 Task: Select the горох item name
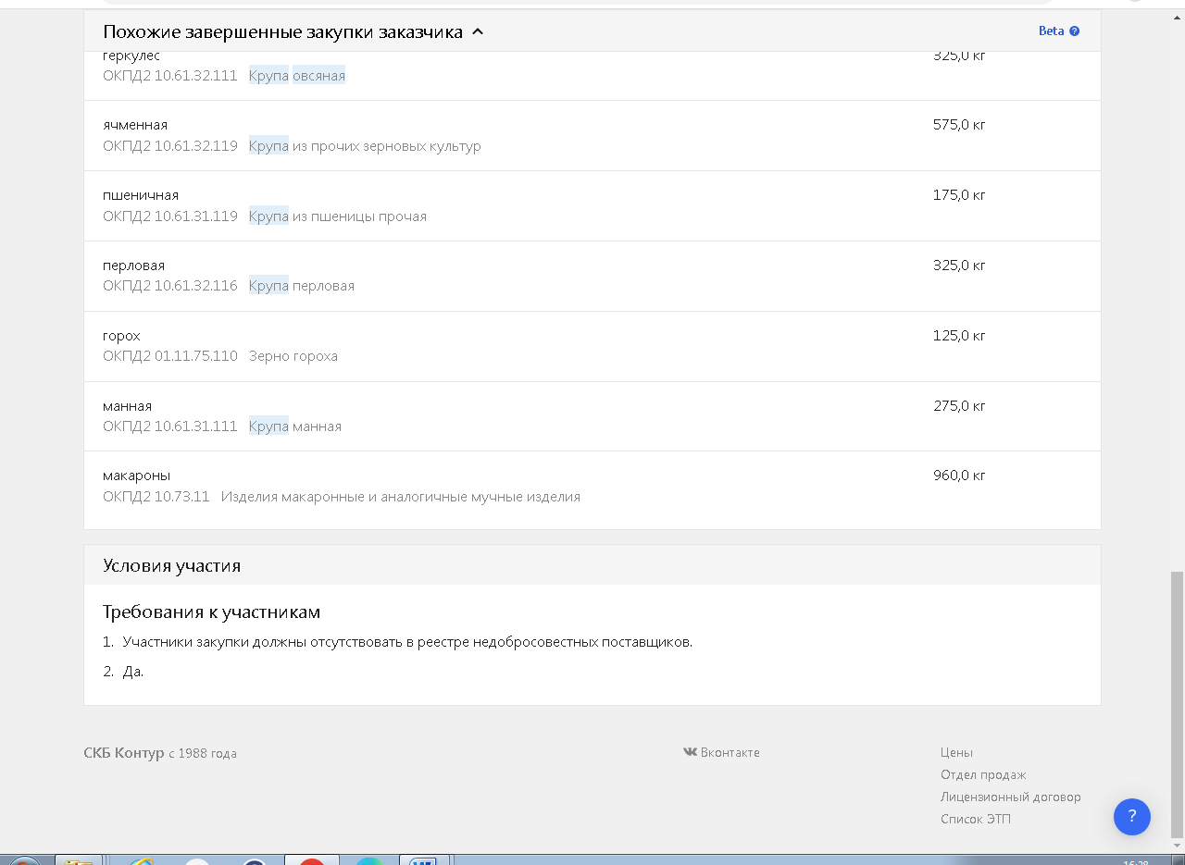click(121, 336)
